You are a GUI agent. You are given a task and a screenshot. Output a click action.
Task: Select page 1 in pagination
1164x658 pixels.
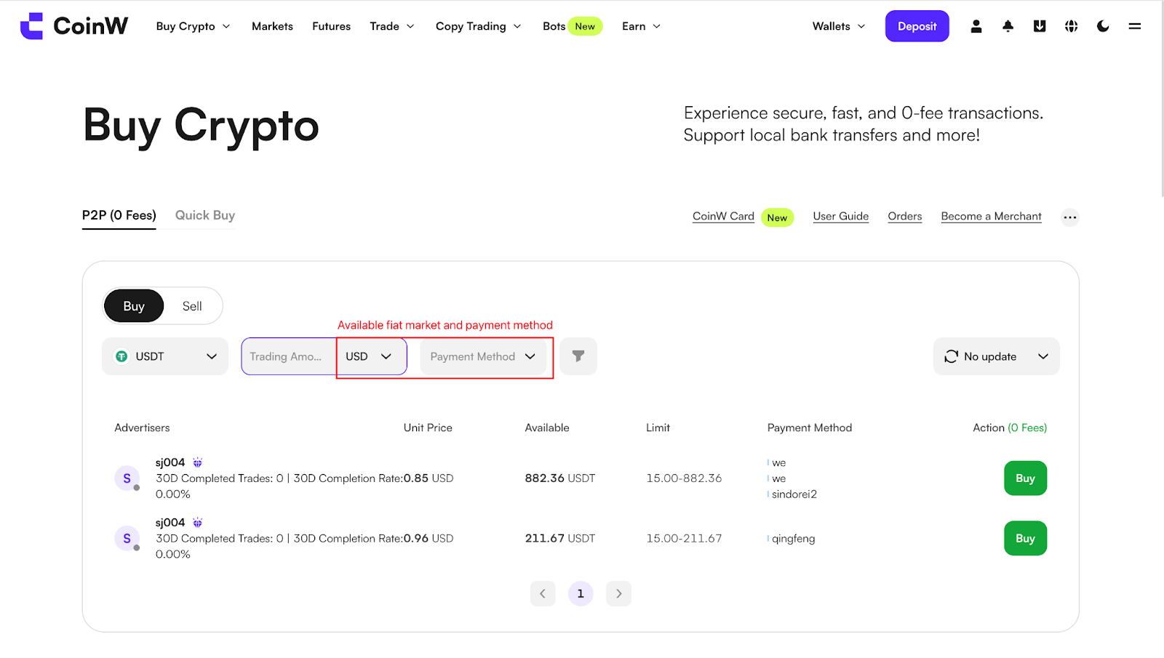581,593
